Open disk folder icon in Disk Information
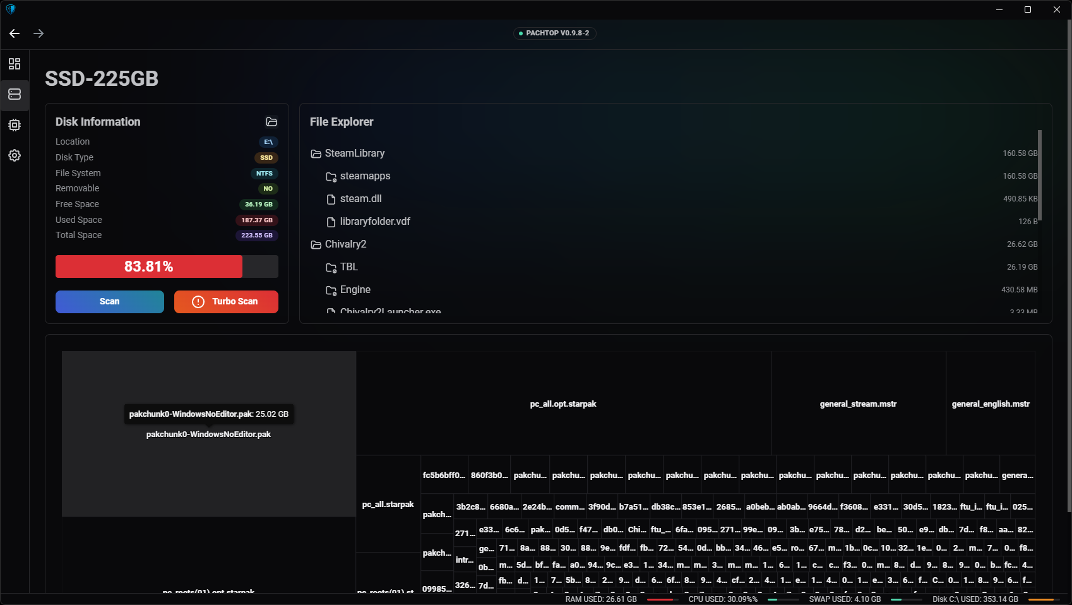This screenshot has width=1072, height=605. [271, 122]
